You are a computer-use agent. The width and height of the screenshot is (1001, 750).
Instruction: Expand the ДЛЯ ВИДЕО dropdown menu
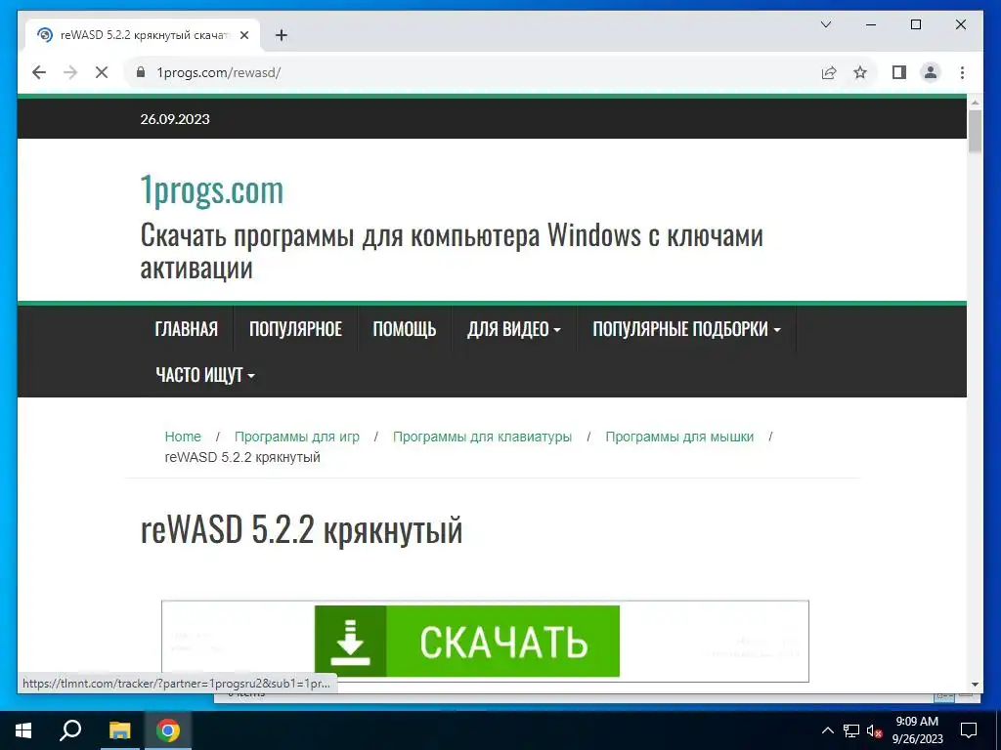click(514, 329)
